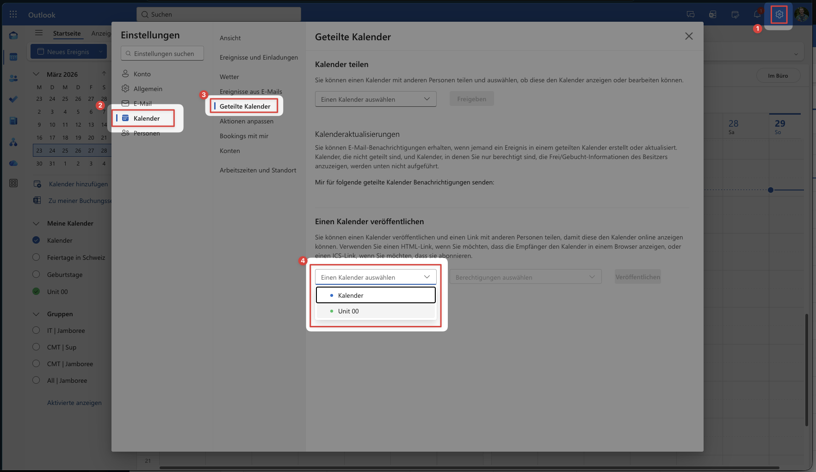This screenshot has height=472, width=816.
Task: Open OneNote feed from the top bar
Action: (712, 14)
